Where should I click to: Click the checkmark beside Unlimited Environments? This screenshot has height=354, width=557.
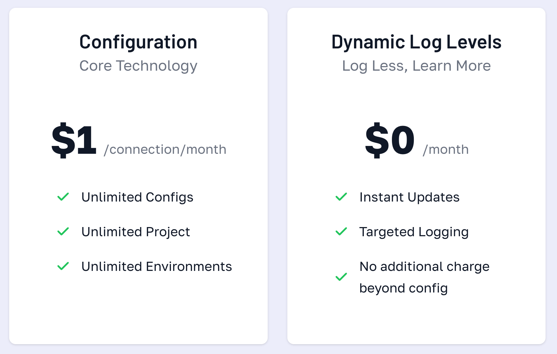tap(63, 266)
